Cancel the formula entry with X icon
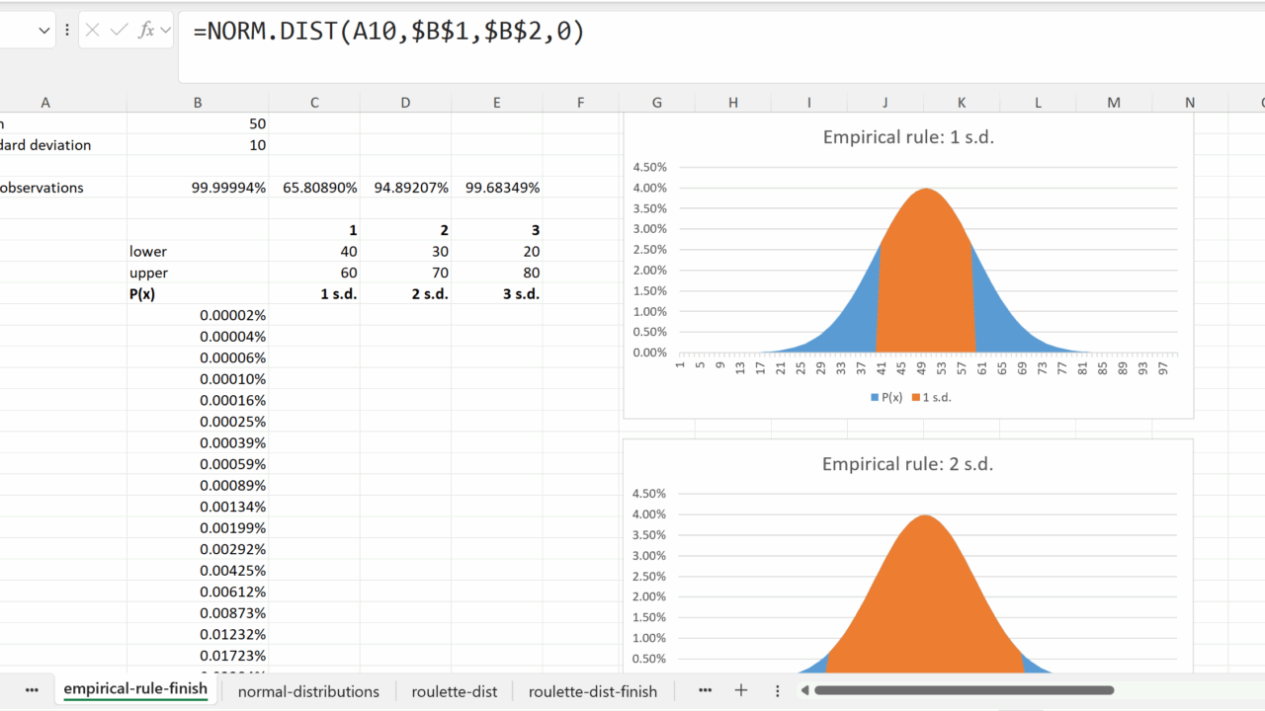This screenshot has width=1265, height=711. pyautogui.click(x=93, y=31)
